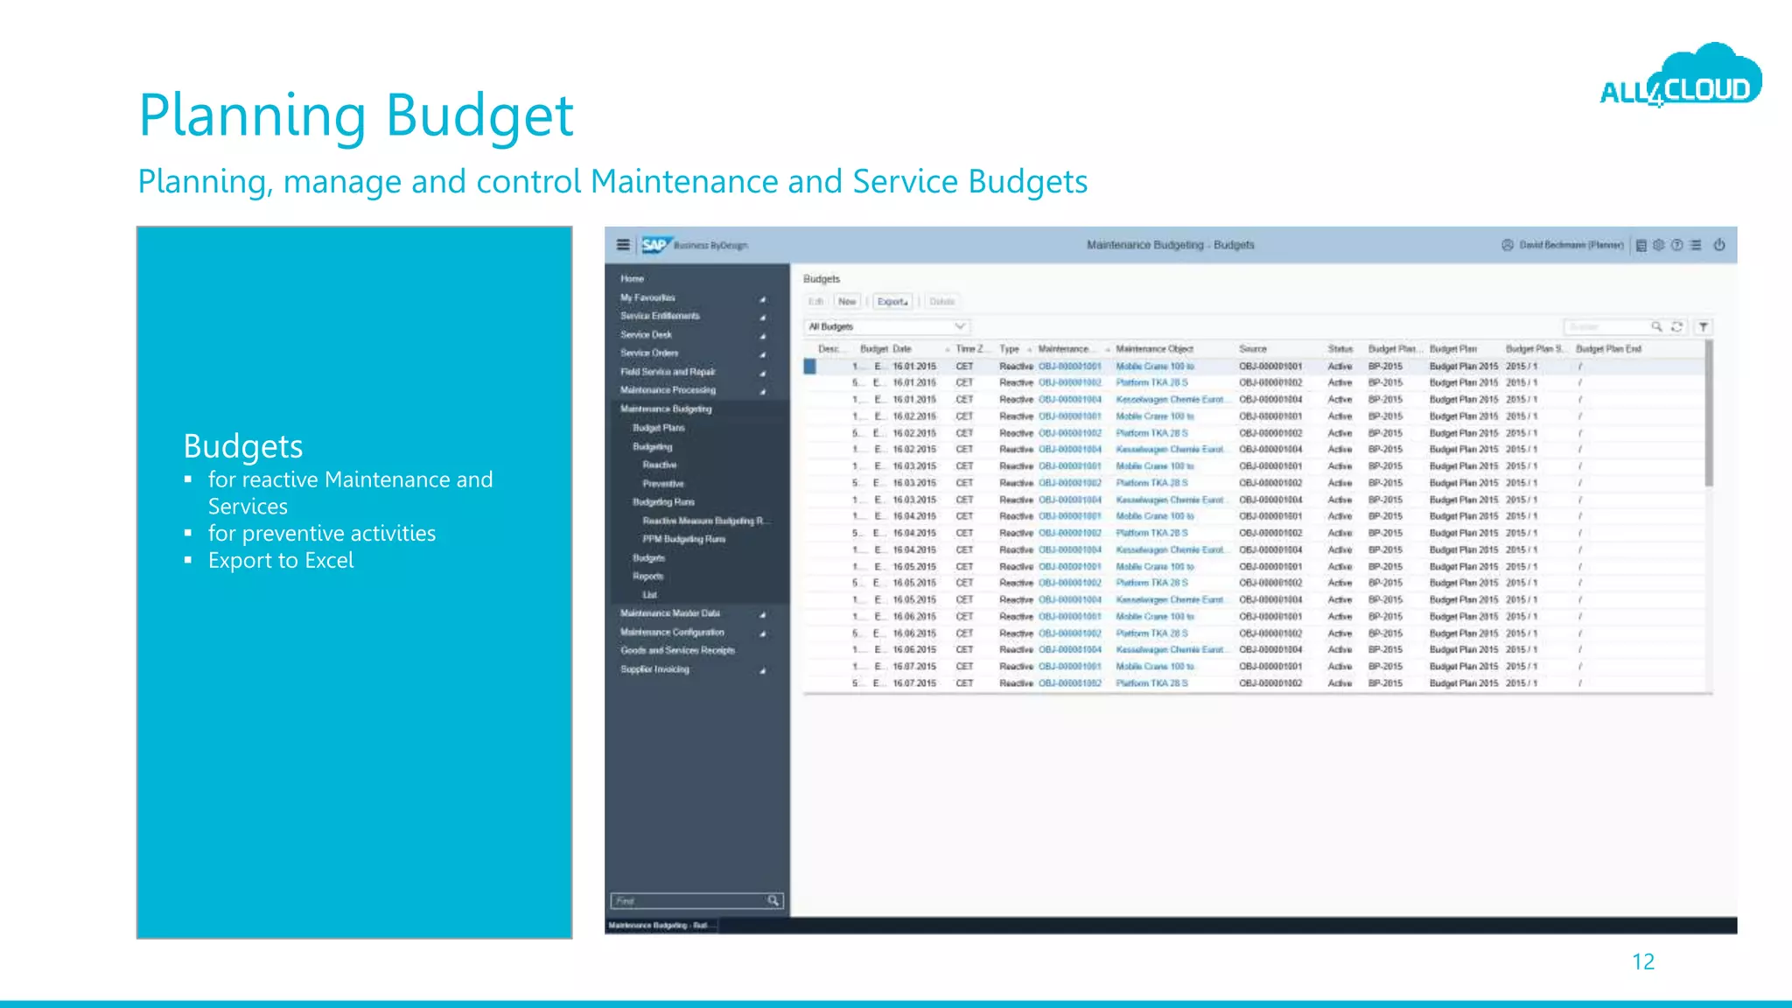Open the help question mark icon
This screenshot has width=1792, height=1008.
1676,245
